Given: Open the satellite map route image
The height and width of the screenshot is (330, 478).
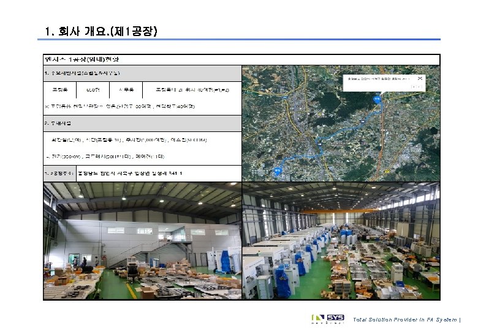Looking at the screenshot, I should [x=341, y=123].
